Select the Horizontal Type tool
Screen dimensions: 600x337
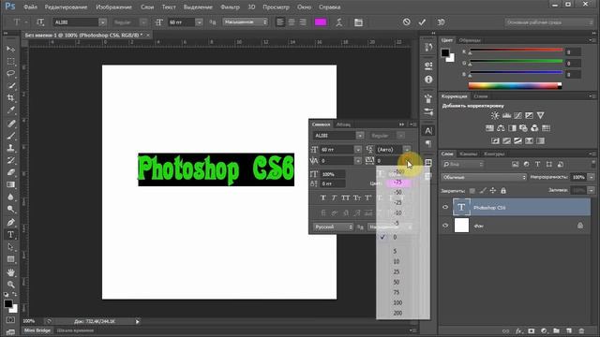pyautogui.click(x=10, y=235)
